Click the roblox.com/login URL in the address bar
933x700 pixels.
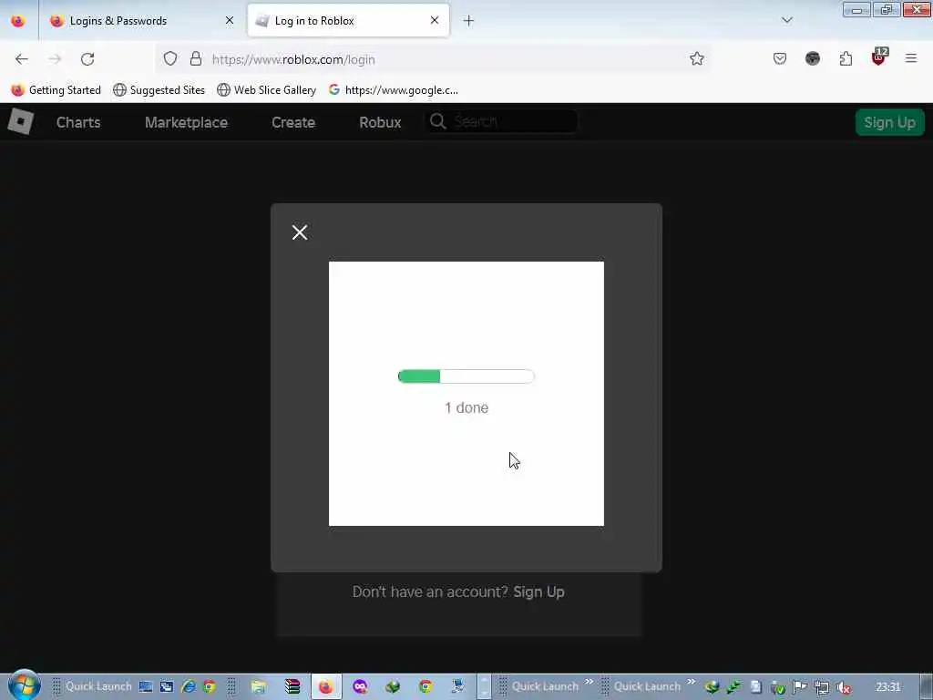(293, 59)
